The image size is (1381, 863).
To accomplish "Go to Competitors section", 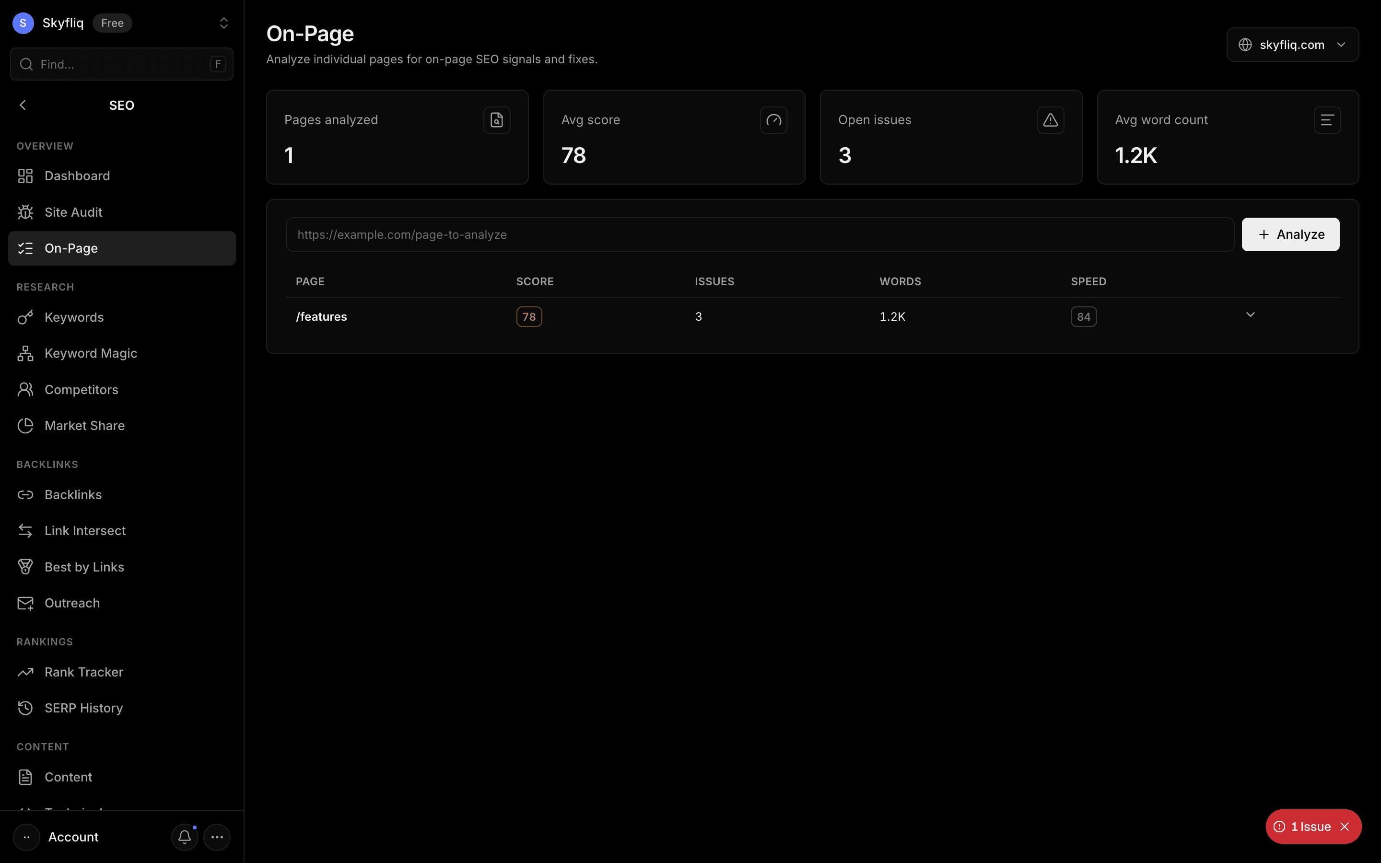I will (x=121, y=389).
